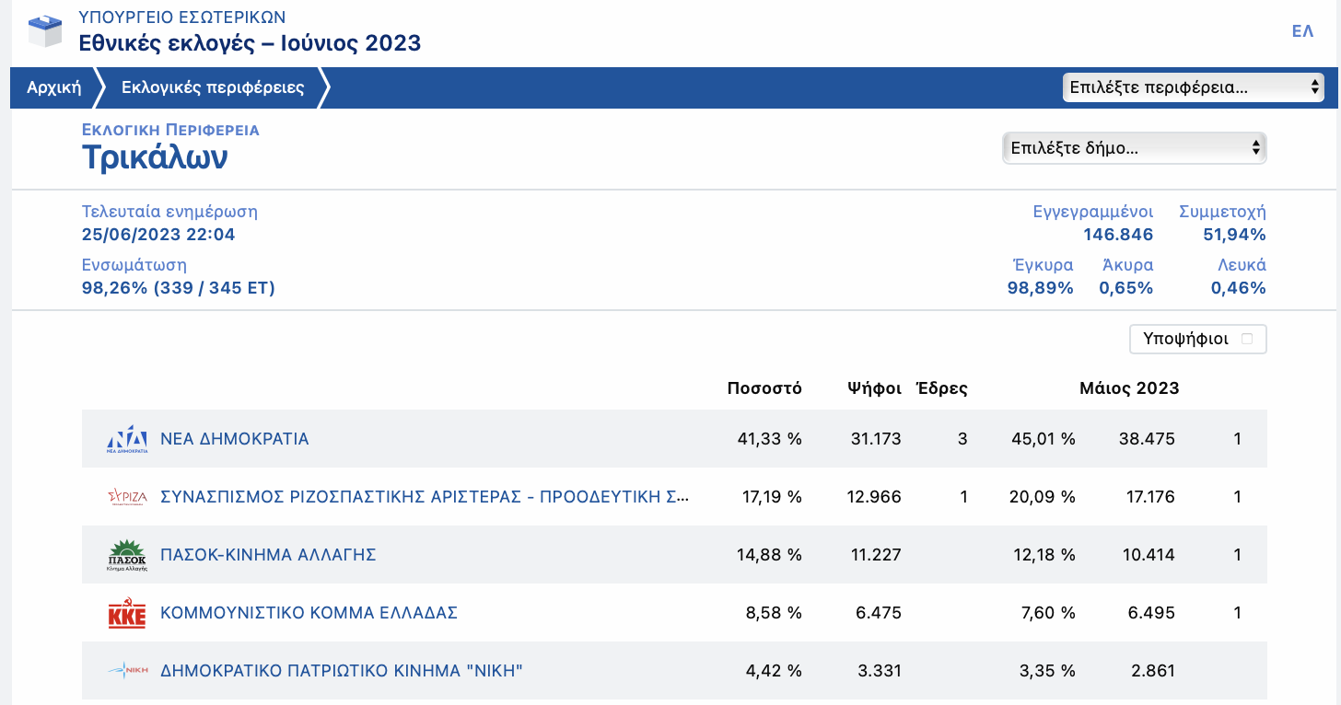Click the 146.846 registered voters value
This screenshot has height=705, width=1341.
click(1118, 235)
